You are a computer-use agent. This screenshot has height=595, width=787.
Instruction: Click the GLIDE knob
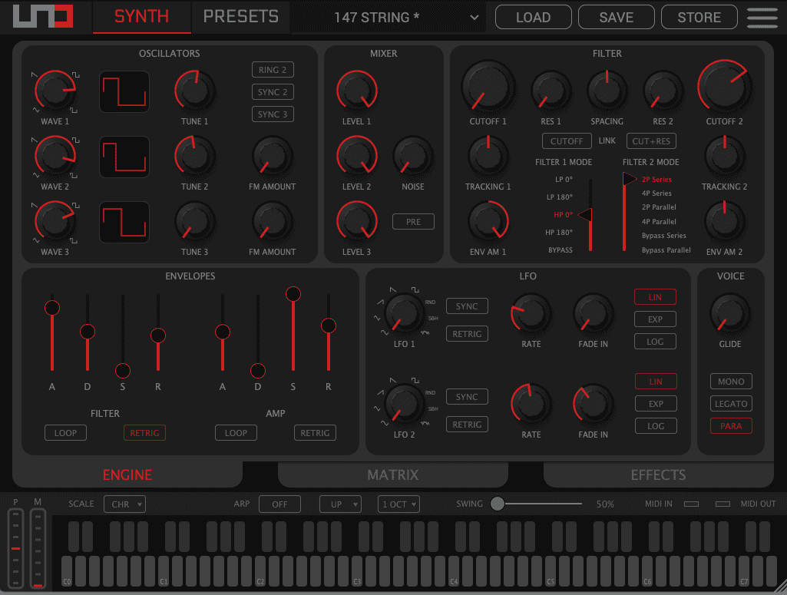coord(729,313)
